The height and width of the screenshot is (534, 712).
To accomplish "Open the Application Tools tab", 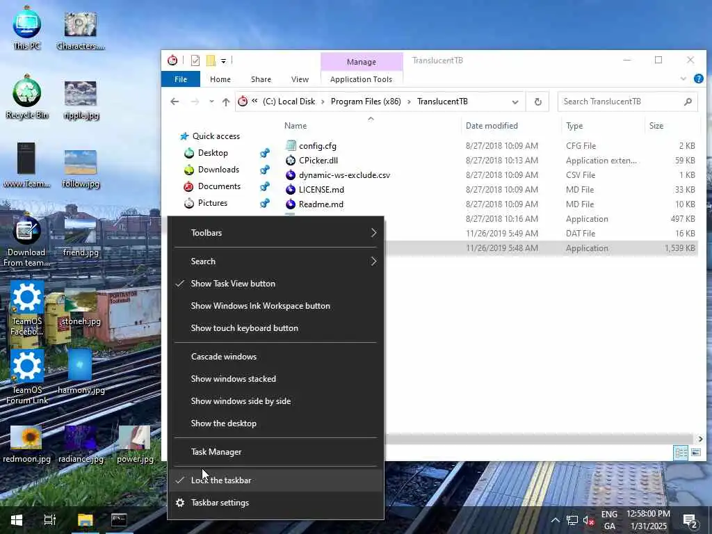I will (361, 79).
